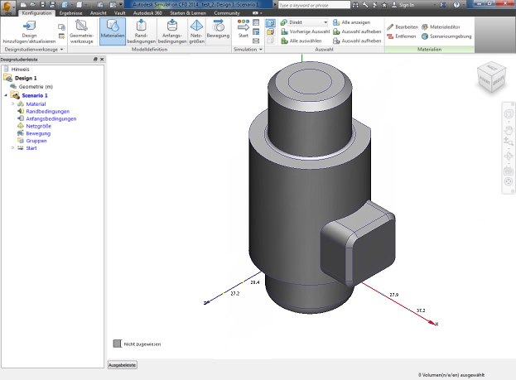Open the Community tab
This screenshot has height=380, width=516.
pos(227,13)
